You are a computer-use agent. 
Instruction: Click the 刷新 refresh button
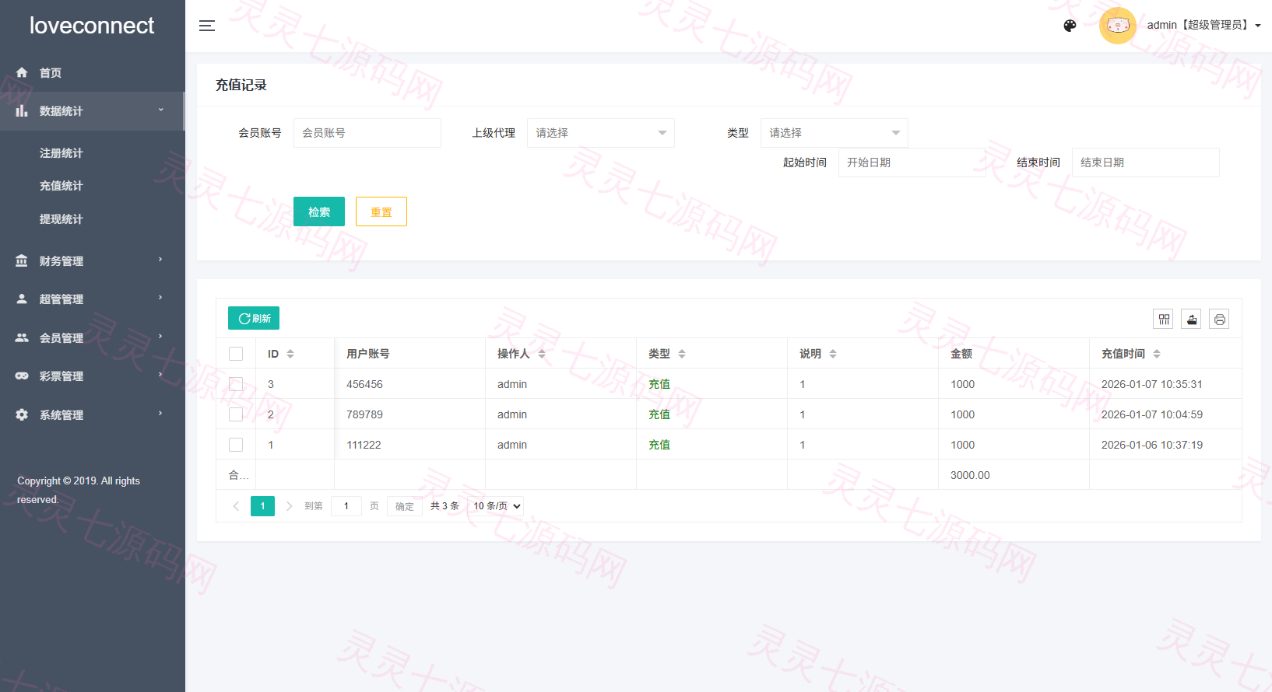(254, 318)
